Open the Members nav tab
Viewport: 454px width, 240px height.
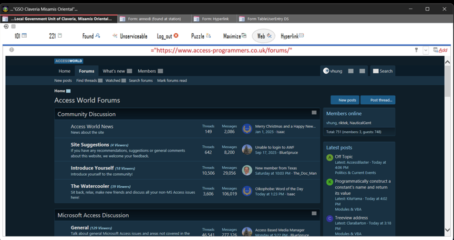coord(147,71)
